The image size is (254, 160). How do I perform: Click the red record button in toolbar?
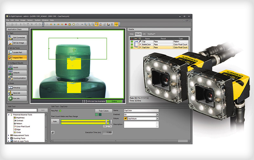pos(66,24)
